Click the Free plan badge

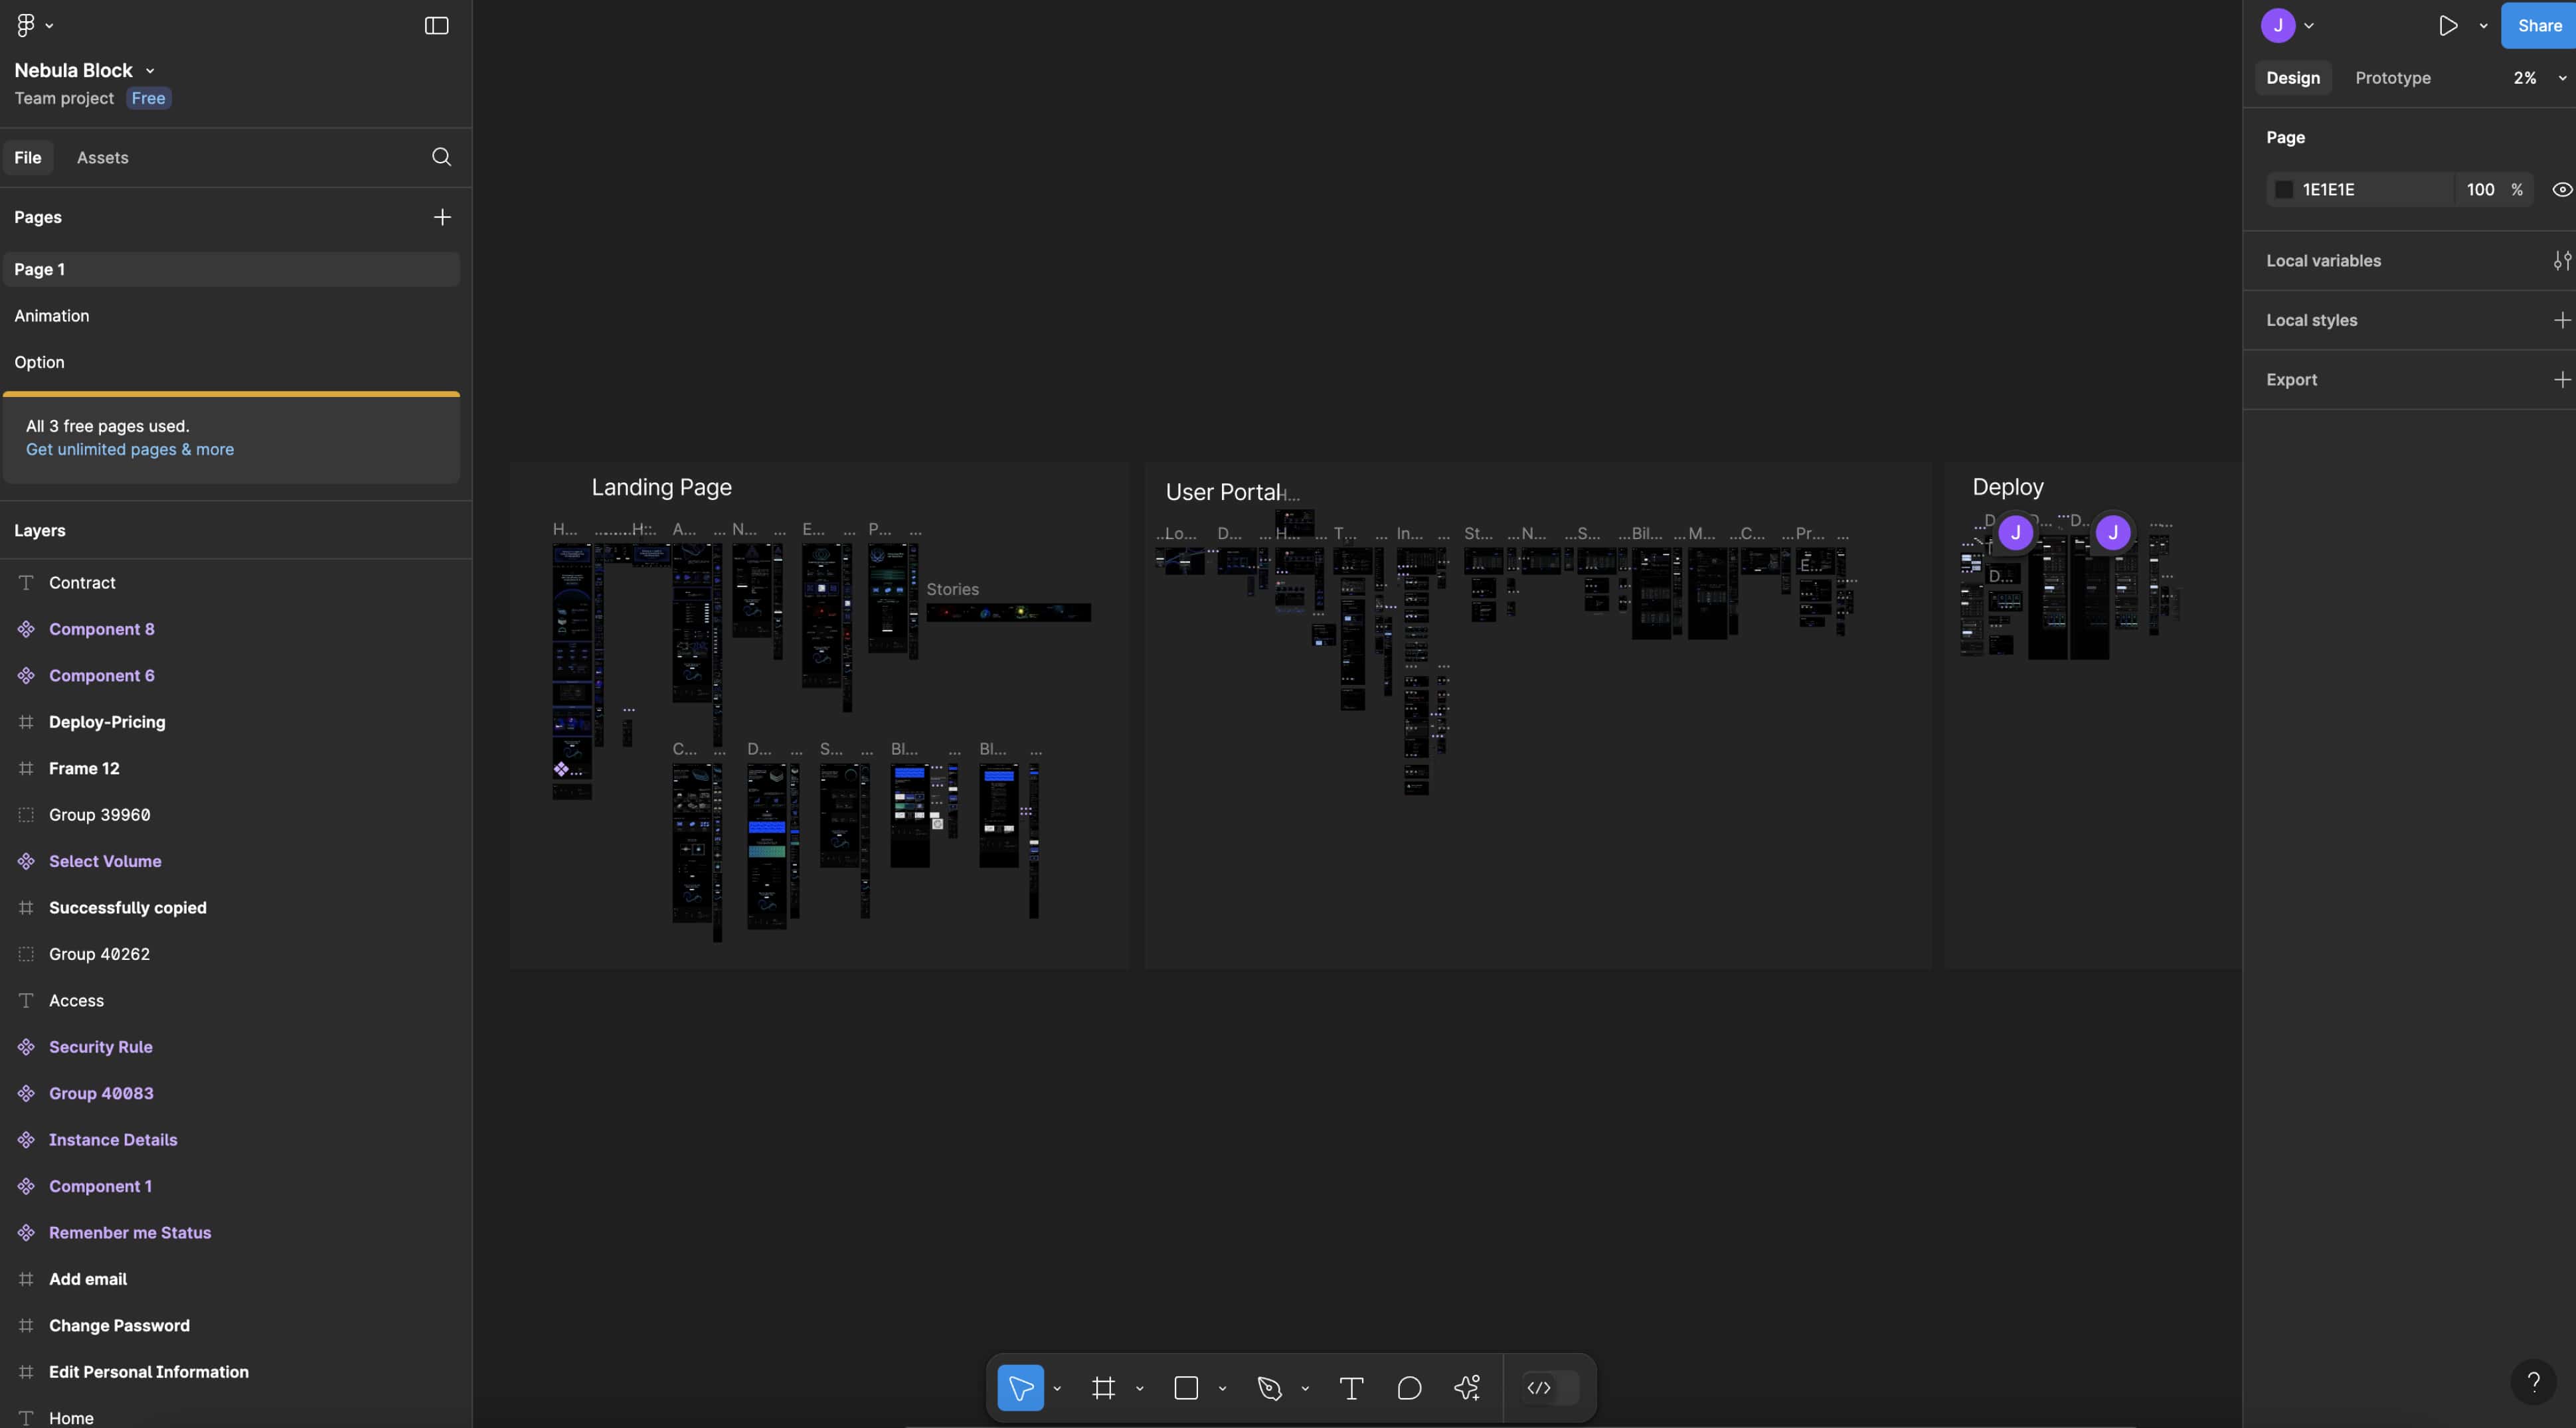click(x=148, y=98)
